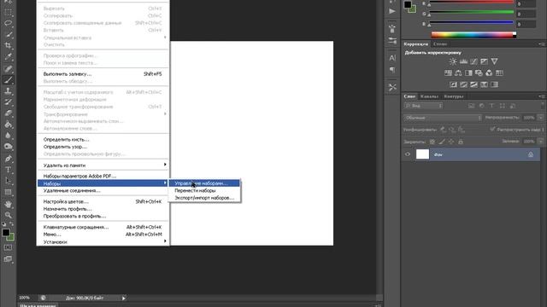
Task: Add a Color Balance adjustment
Action: point(458,73)
